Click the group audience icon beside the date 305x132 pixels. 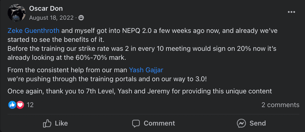(x=81, y=18)
